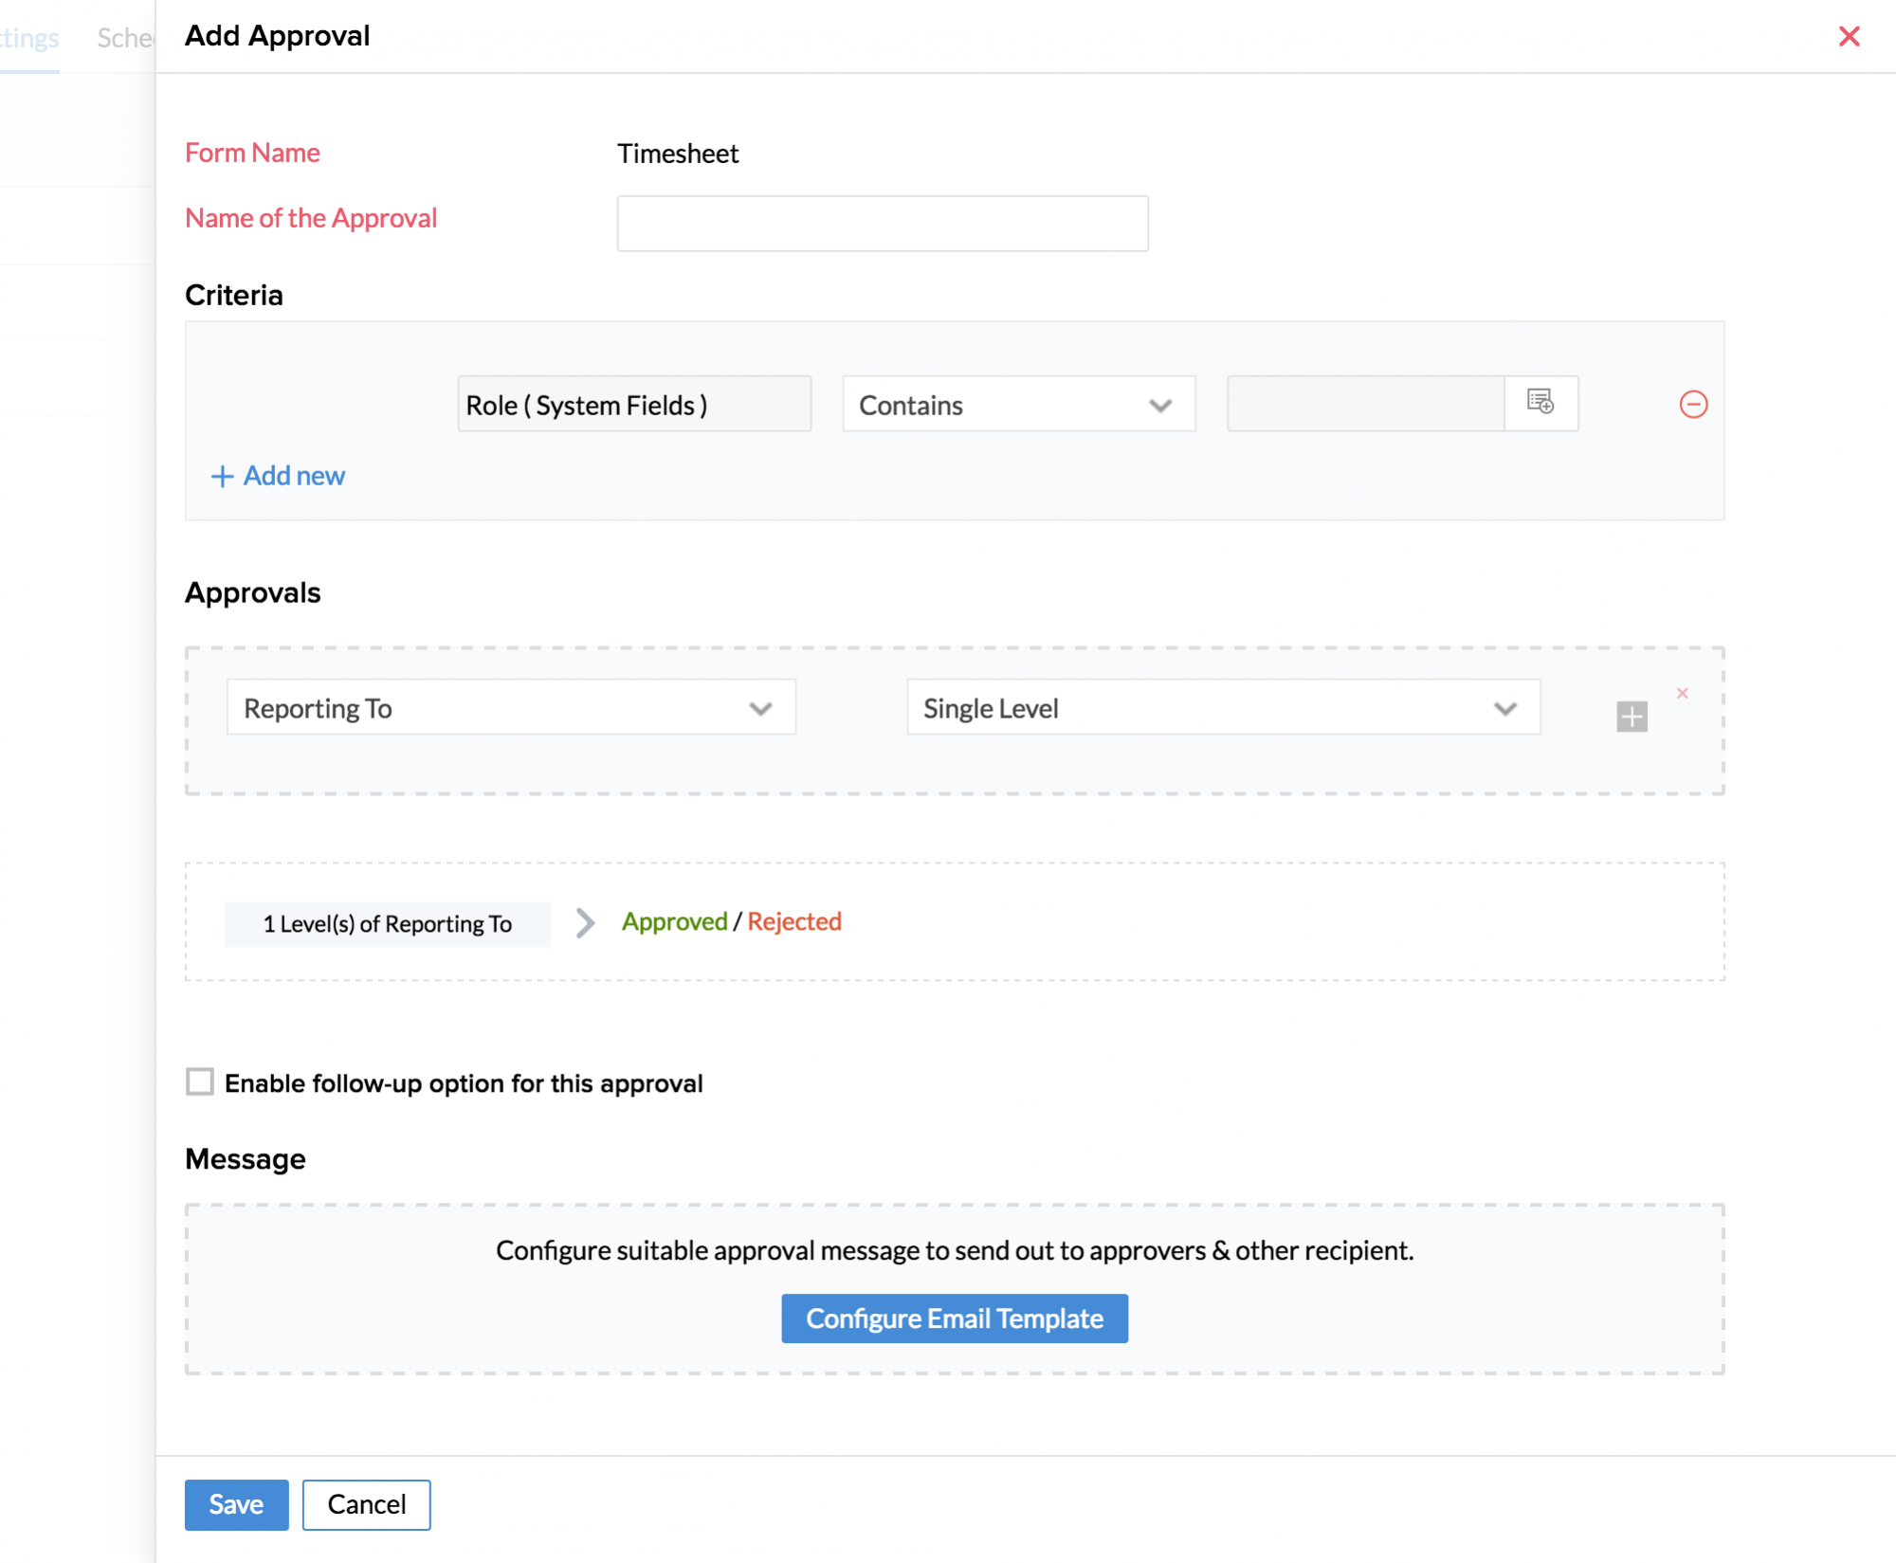The width and height of the screenshot is (1896, 1563).
Task: Open the Contains condition dropdown
Action: pyautogui.click(x=1018, y=405)
